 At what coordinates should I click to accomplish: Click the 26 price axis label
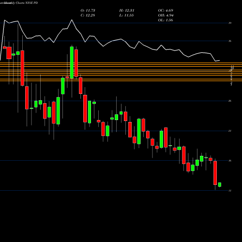[x=230, y=101]
